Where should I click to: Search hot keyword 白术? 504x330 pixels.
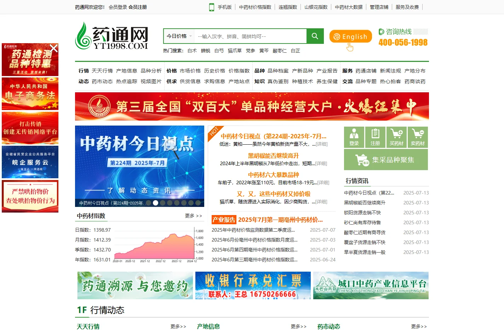pyautogui.click(x=192, y=51)
